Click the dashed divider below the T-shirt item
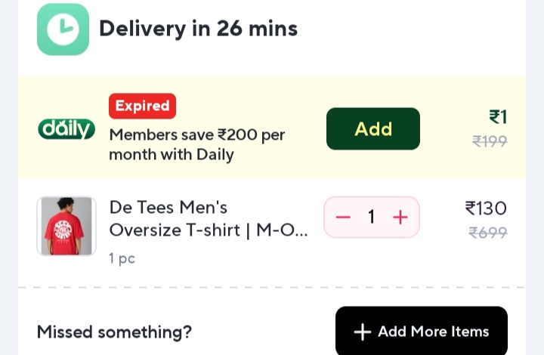Viewport: 544px width, 355px height. coord(272,287)
